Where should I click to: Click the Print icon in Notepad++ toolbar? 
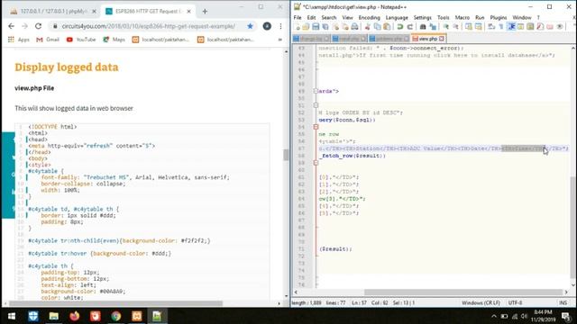354,26
